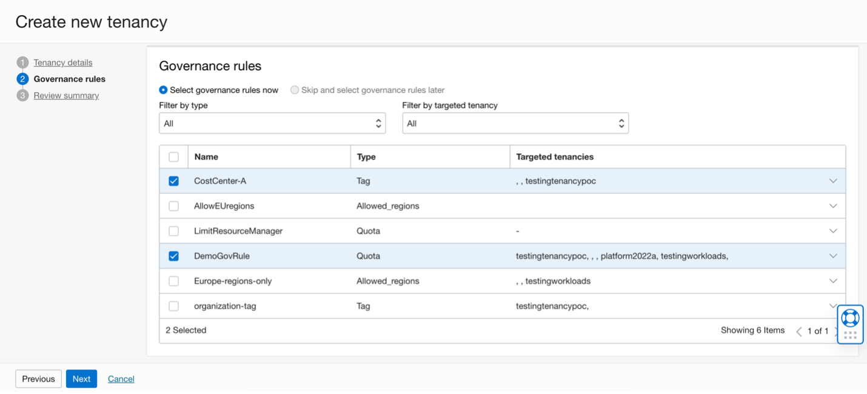Uncheck the CostCenter-A rule
The height and width of the screenshot is (394, 867).
click(174, 180)
